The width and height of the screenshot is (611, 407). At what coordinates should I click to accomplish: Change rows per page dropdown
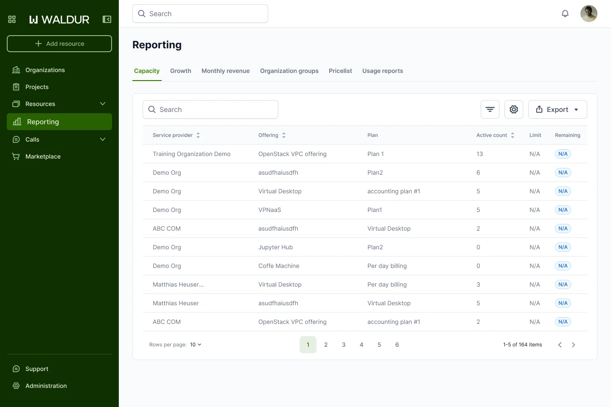pos(196,345)
